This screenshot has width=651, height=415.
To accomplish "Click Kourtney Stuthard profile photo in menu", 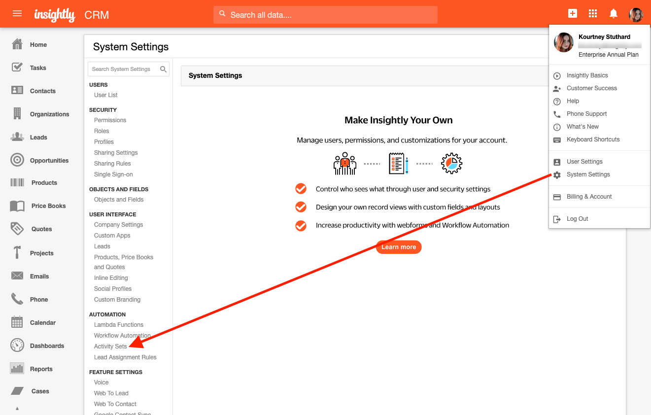I will pyautogui.click(x=564, y=43).
